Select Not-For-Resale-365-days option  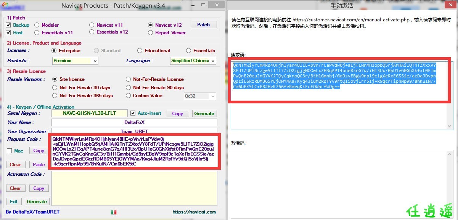click(x=55, y=96)
